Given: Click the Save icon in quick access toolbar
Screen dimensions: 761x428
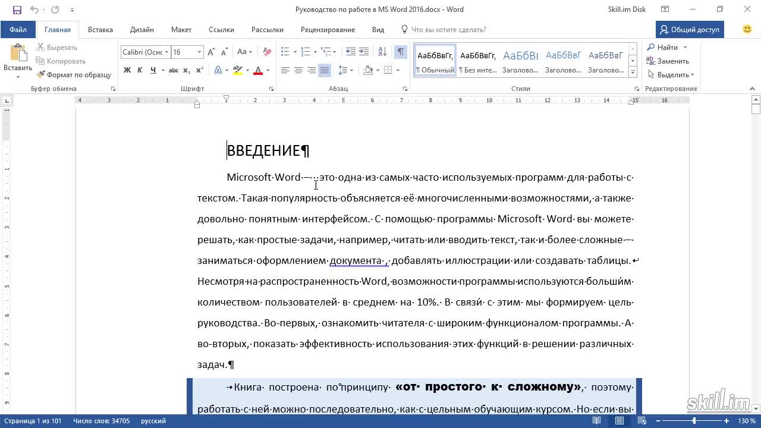Looking at the screenshot, I should [x=17, y=10].
